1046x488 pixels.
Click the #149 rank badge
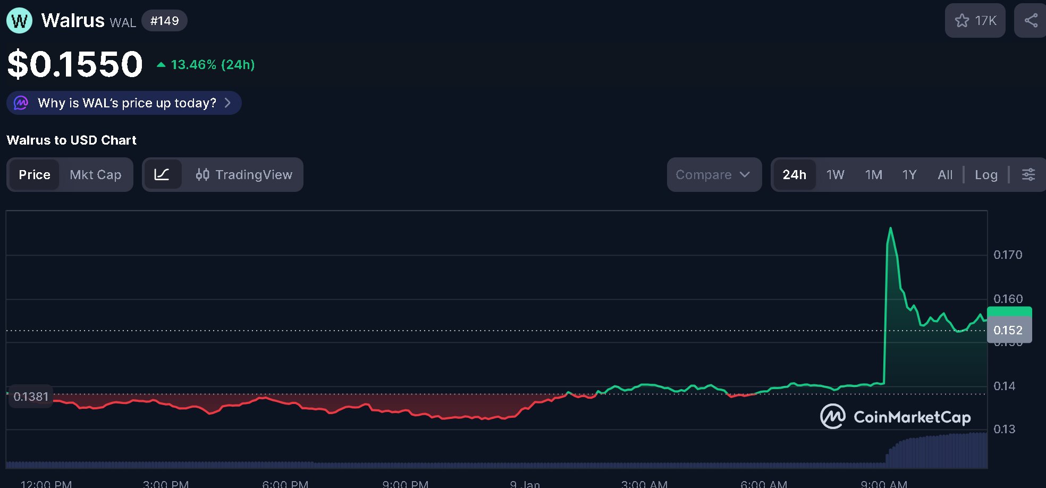pyautogui.click(x=164, y=21)
